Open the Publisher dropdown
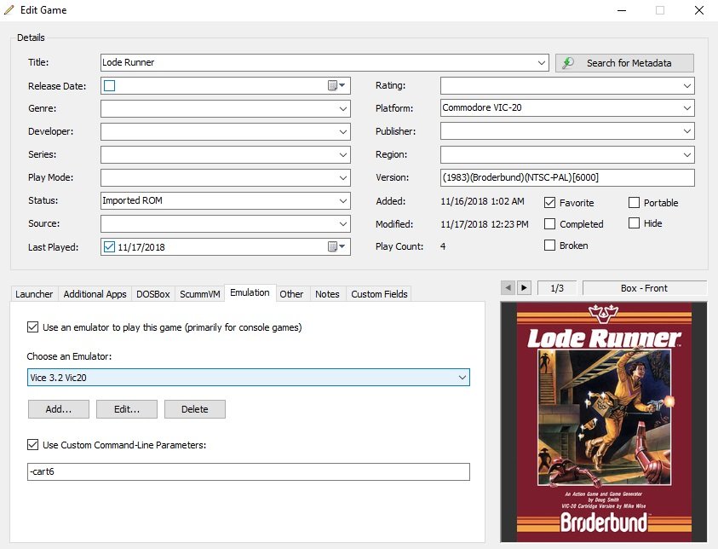This screenshot has width=718, height=549. point(686,131)
